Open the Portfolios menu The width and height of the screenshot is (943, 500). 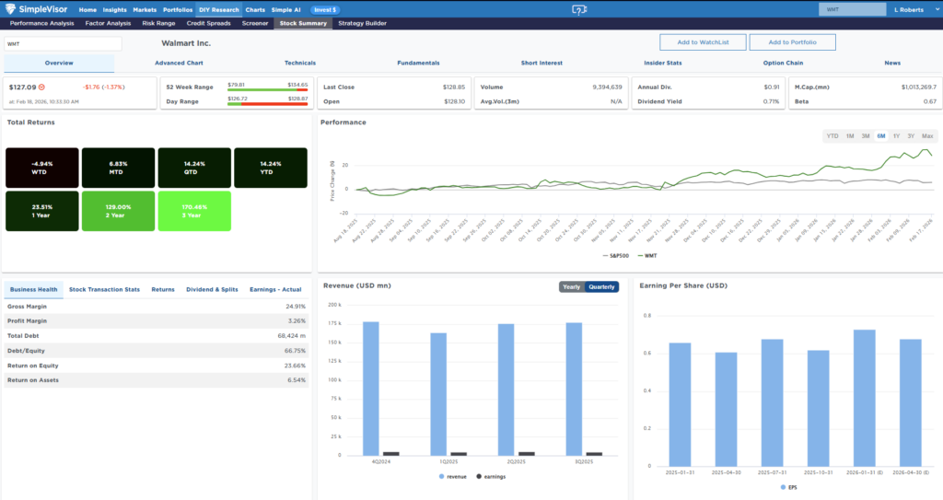pos(178,9)
